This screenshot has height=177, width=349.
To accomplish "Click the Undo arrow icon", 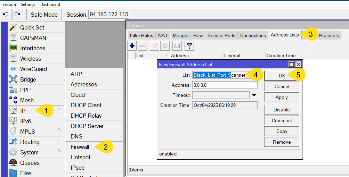I will (x=6, y=14).
